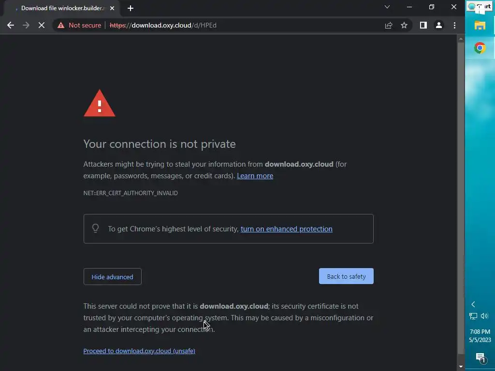Open the Learn more link

click(255, 176)
